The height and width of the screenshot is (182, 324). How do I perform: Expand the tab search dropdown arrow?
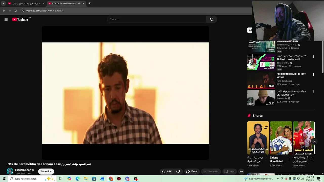pos(3,4)
